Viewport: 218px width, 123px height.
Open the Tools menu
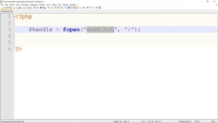(x=48, y=5)
